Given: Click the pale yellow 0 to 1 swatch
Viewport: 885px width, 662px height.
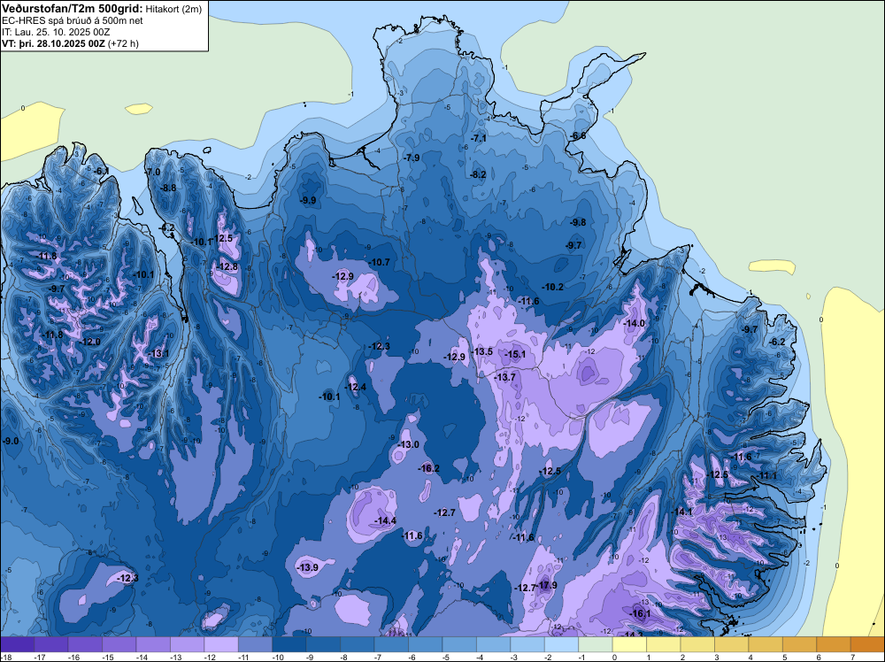Looking at the screenshot, I should [x=631, y=644].
